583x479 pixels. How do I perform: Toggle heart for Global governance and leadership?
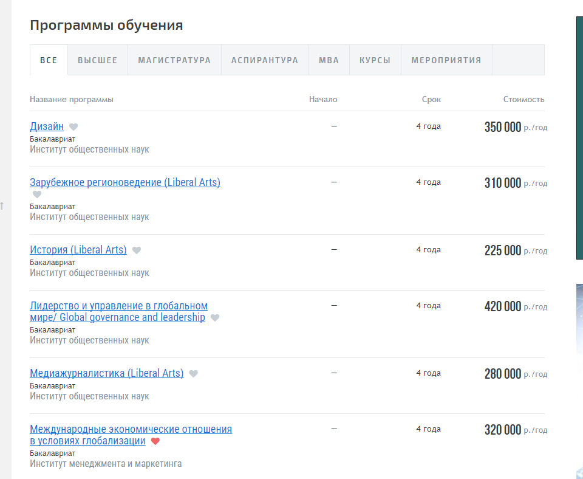(215, 317)
